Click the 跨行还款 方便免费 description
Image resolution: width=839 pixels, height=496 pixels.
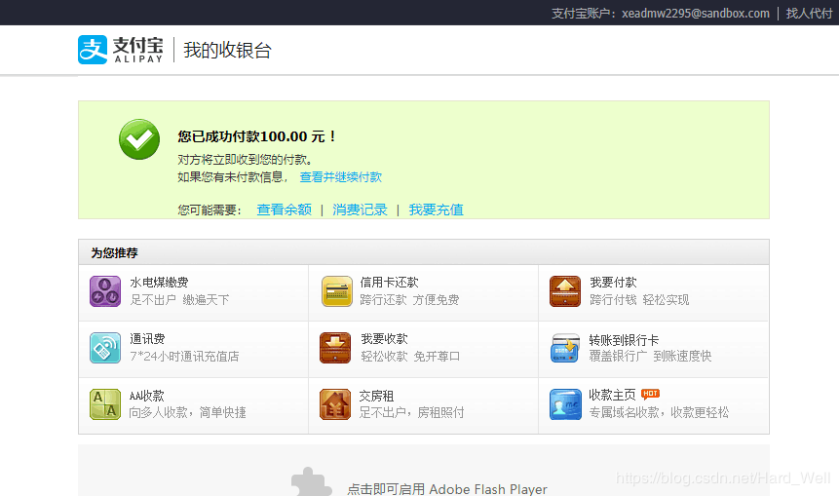tap(409, 300)
